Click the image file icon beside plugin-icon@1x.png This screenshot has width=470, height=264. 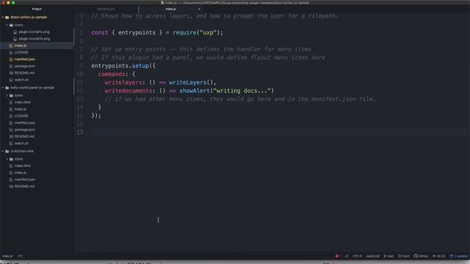pyautogui.click(x=15, y=32)
